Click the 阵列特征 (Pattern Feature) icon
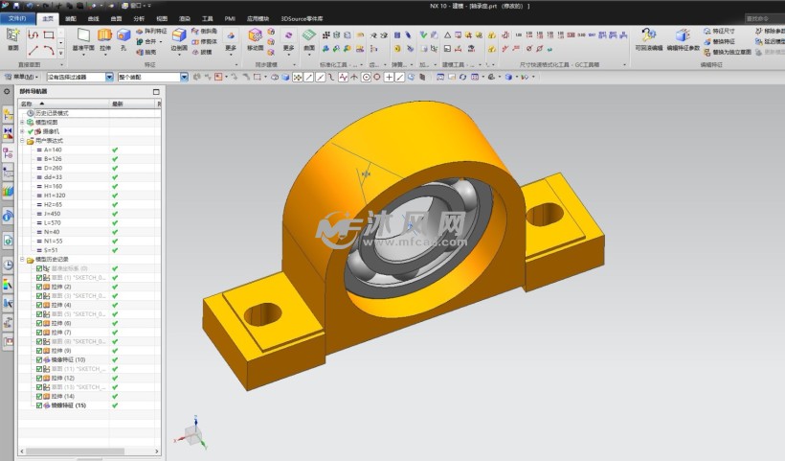This screenshot has width=785, height=461. coord(151,31)
